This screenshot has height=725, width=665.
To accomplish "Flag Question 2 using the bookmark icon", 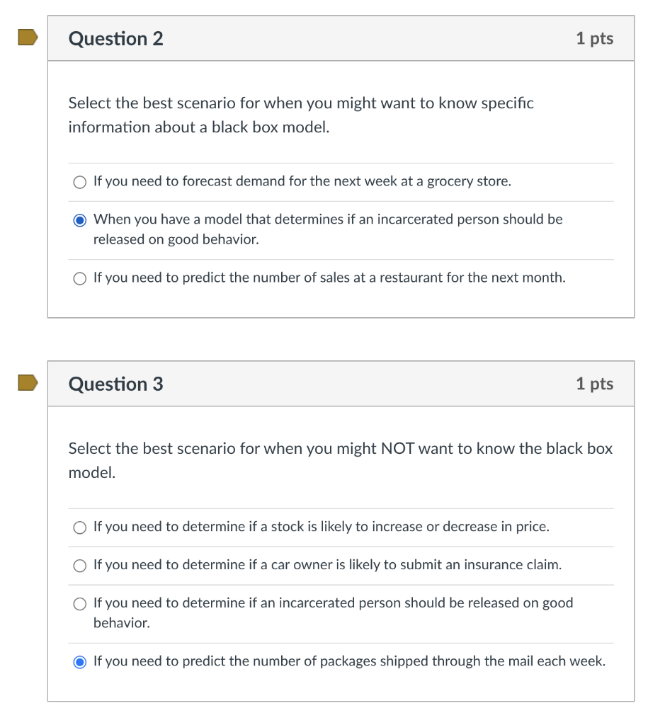I will 28,38.
